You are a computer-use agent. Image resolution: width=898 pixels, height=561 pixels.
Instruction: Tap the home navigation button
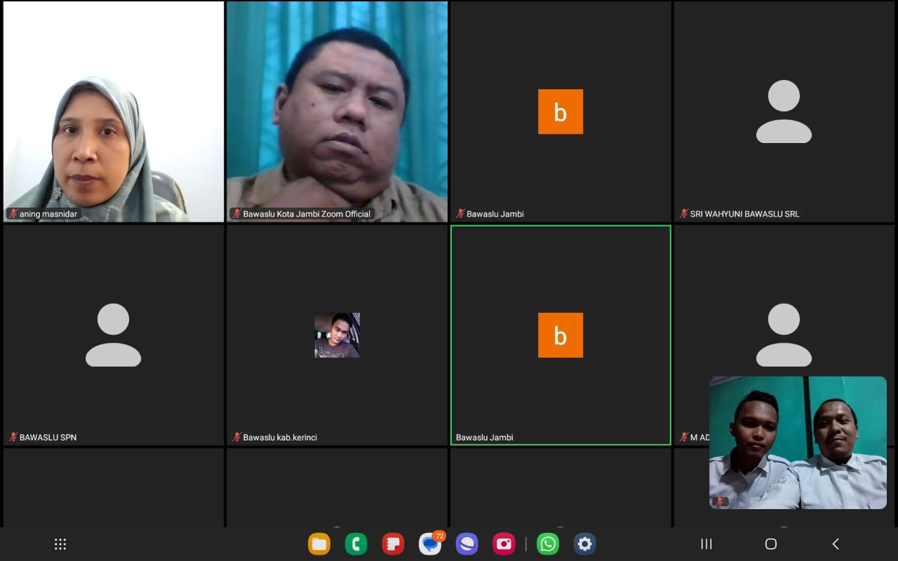pyautogui.click(x=770, y=543)
